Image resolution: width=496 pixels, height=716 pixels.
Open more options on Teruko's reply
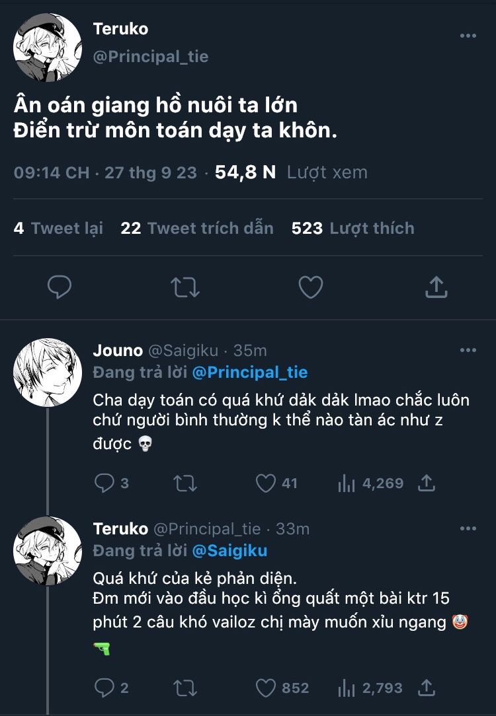point(468,528)
